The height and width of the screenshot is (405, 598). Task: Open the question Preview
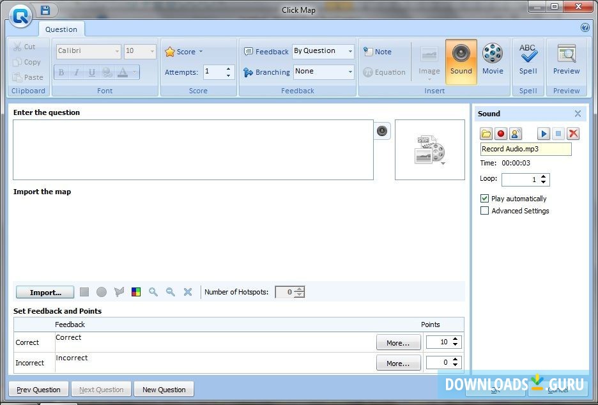click(566, 61)
